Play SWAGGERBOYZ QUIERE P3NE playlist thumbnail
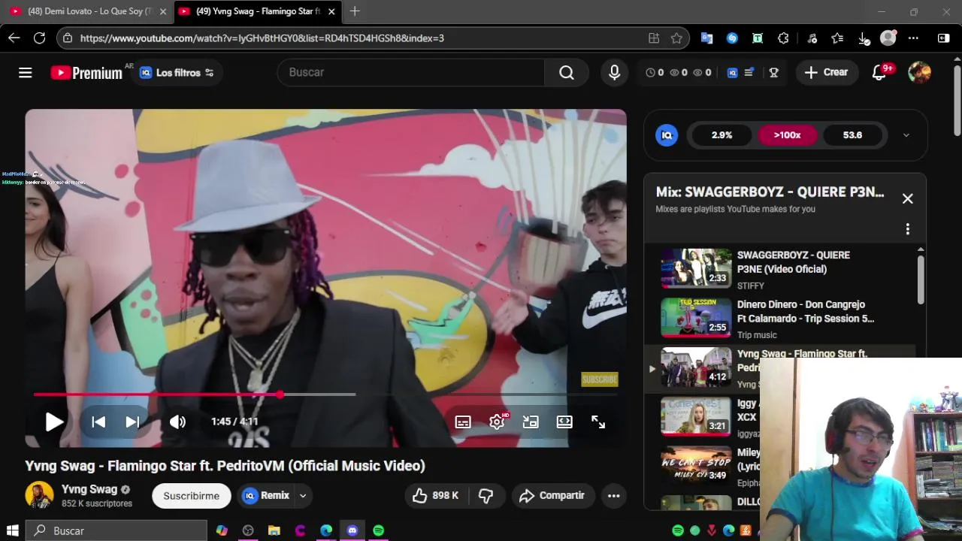The height and width of the screenshot is (541, 962). click(696, 268)
